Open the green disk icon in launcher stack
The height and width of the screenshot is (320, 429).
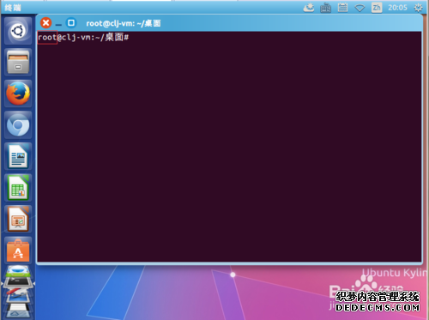click(x=18, y=270)
